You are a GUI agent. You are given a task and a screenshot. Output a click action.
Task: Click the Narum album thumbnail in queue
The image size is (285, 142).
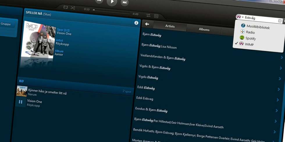click(x=22, y=91)
